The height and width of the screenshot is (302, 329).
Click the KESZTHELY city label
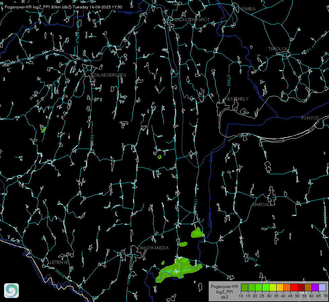click(x=237, y=99)
